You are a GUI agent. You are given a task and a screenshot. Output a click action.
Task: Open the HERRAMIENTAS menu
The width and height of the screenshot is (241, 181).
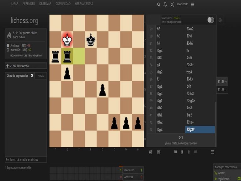[x=83, y=4]
